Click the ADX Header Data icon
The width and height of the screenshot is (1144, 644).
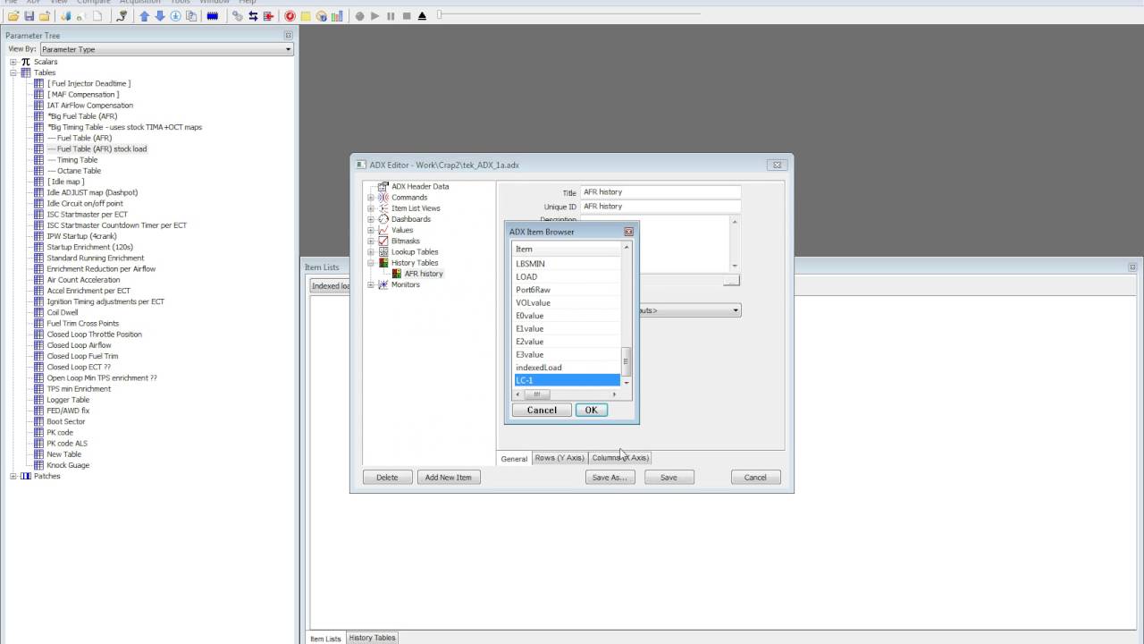383,186
